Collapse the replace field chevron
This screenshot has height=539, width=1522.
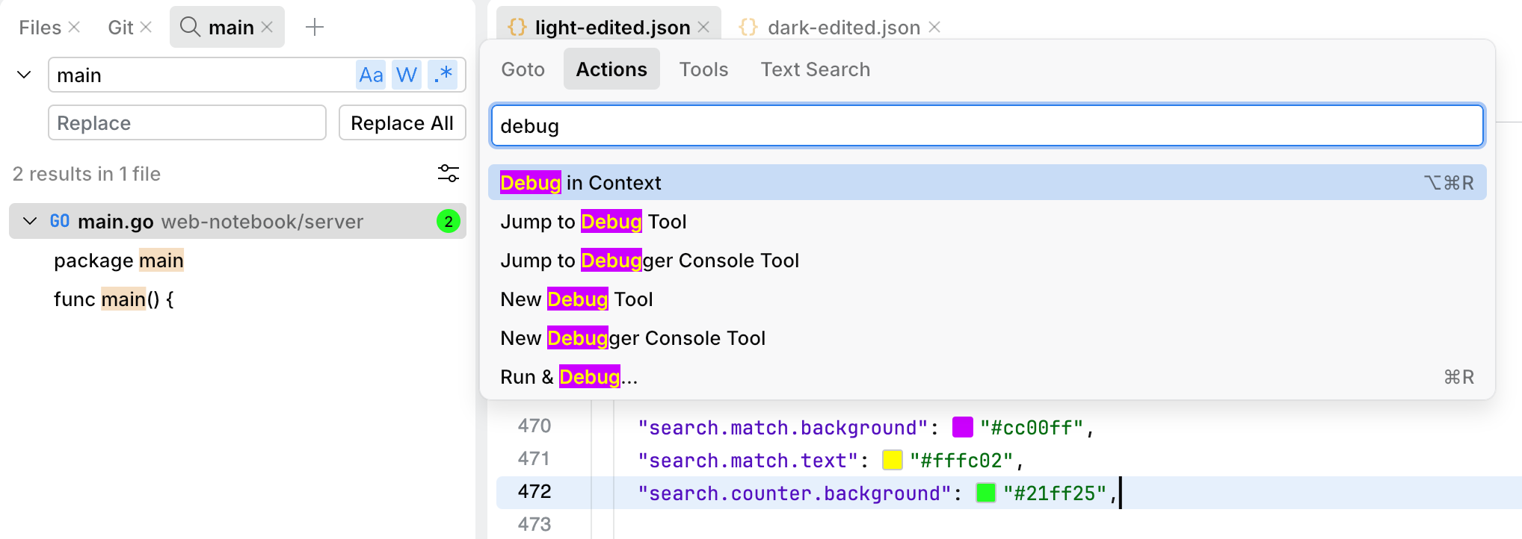pos(24,75)
